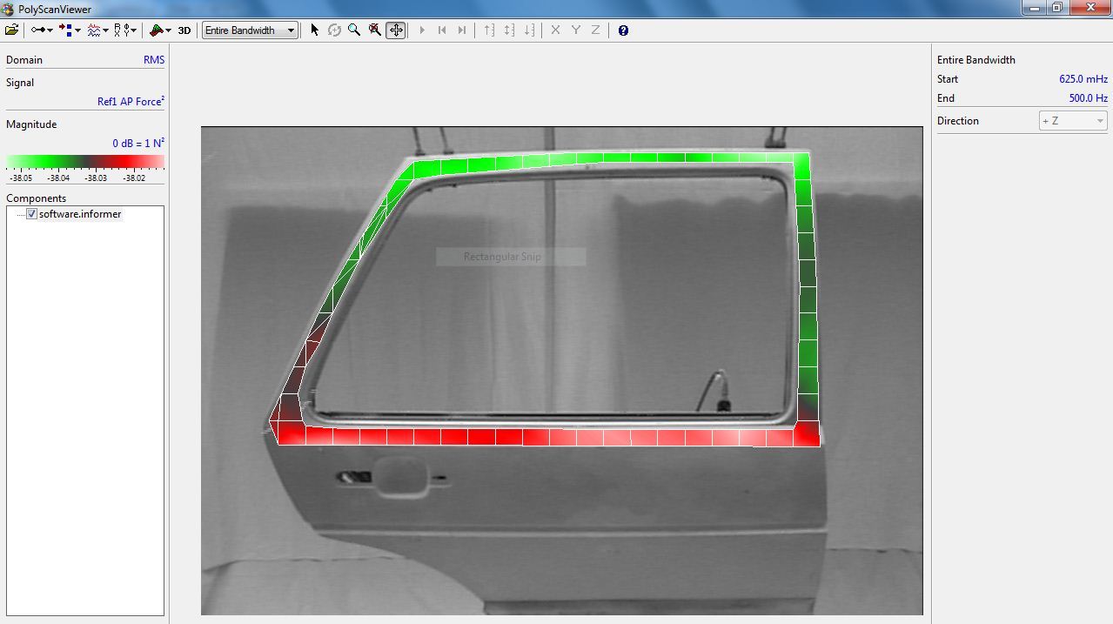Viewport: 1113px width, 624px height.
Task: Uncheck the software.informer component checkbox
Action: [32, 214]
